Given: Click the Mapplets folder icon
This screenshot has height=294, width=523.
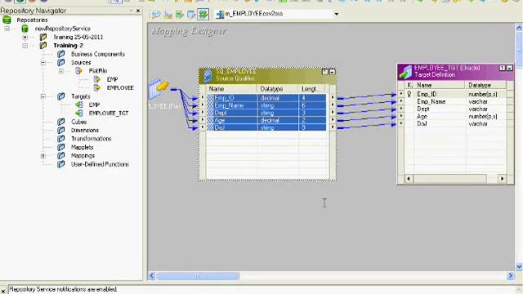Looking at the screenshot, I should 61,147.
